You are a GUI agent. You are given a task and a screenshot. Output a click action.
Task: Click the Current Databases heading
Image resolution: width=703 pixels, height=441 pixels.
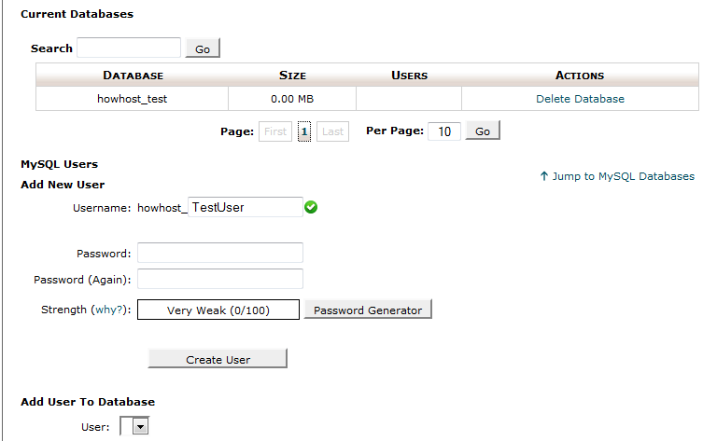(x=77, y=14)
